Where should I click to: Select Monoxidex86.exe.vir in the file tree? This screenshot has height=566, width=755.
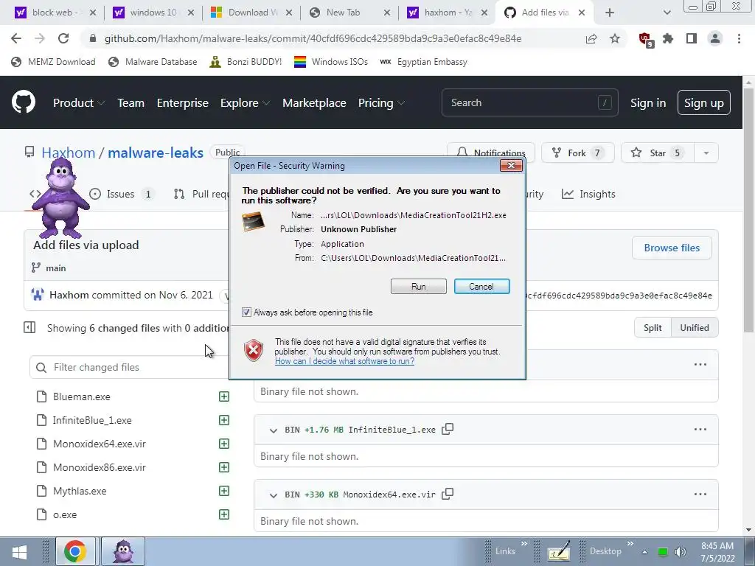point(100,467)
